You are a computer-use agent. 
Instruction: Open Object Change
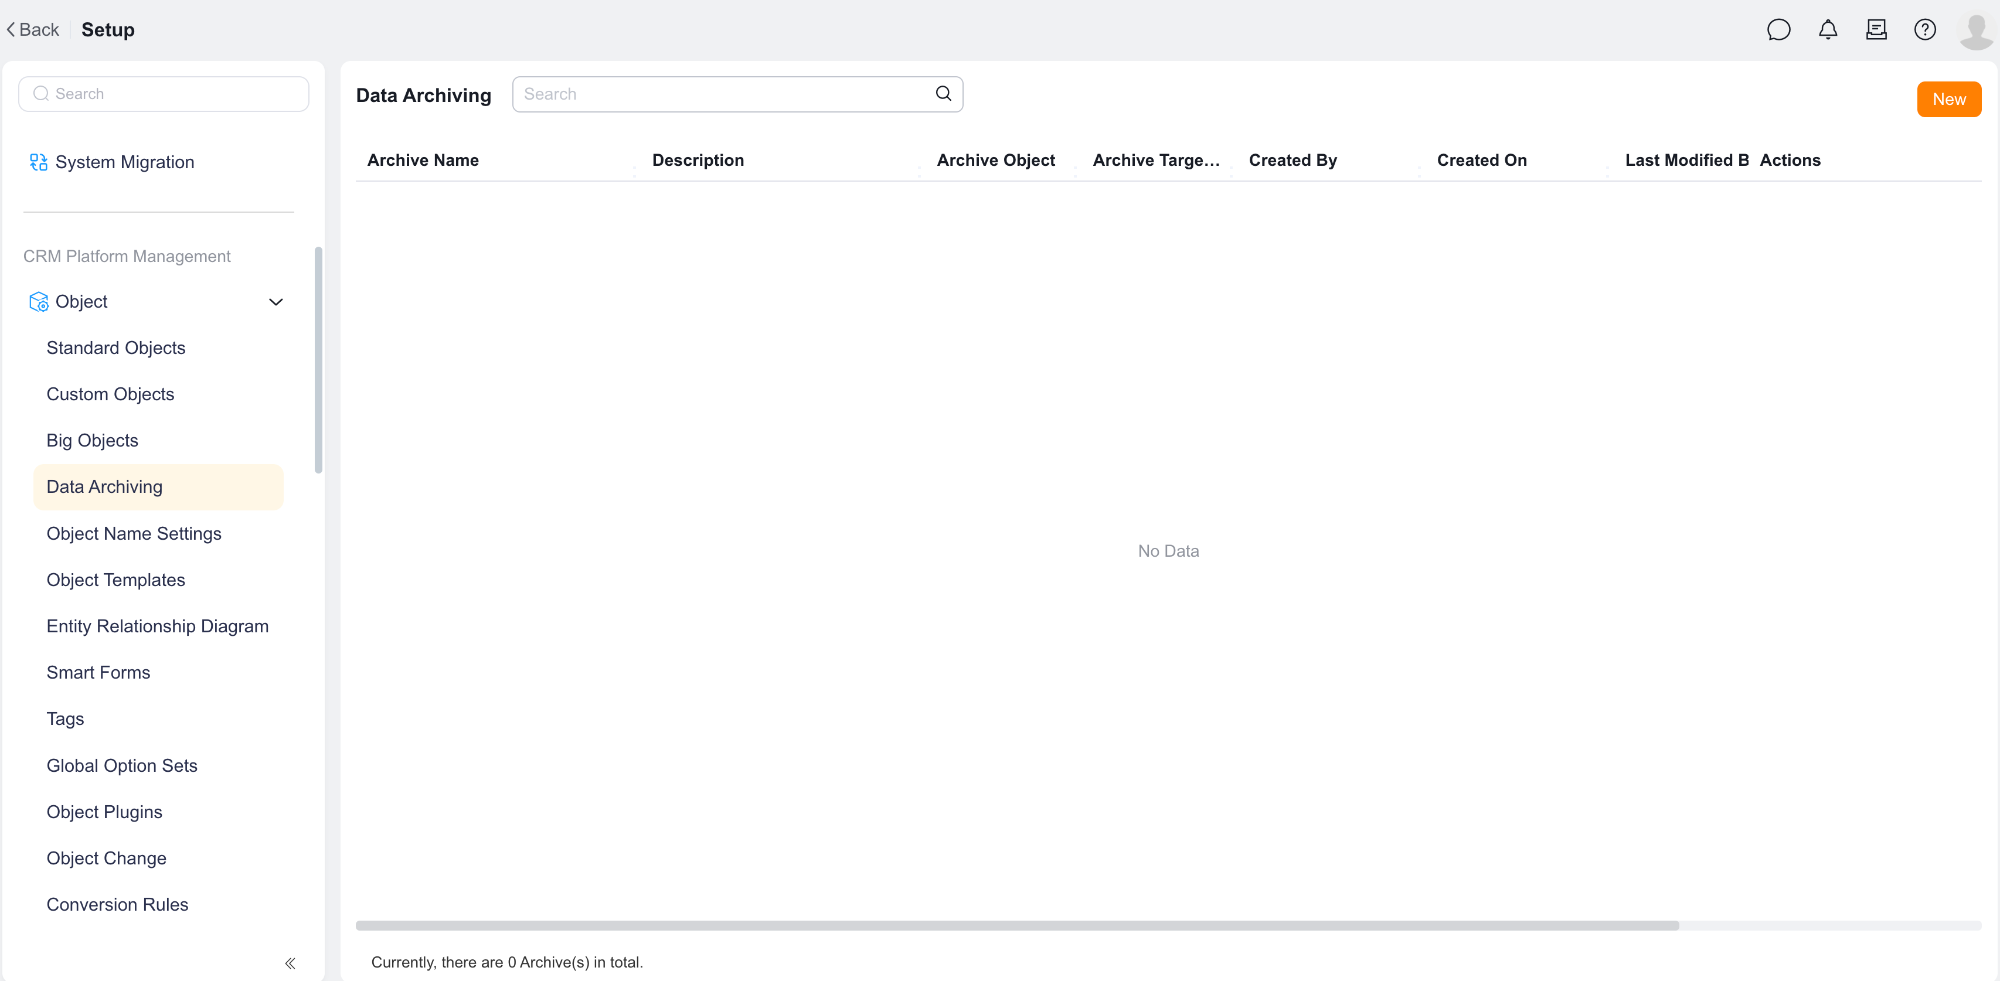(x=106, y=857)
